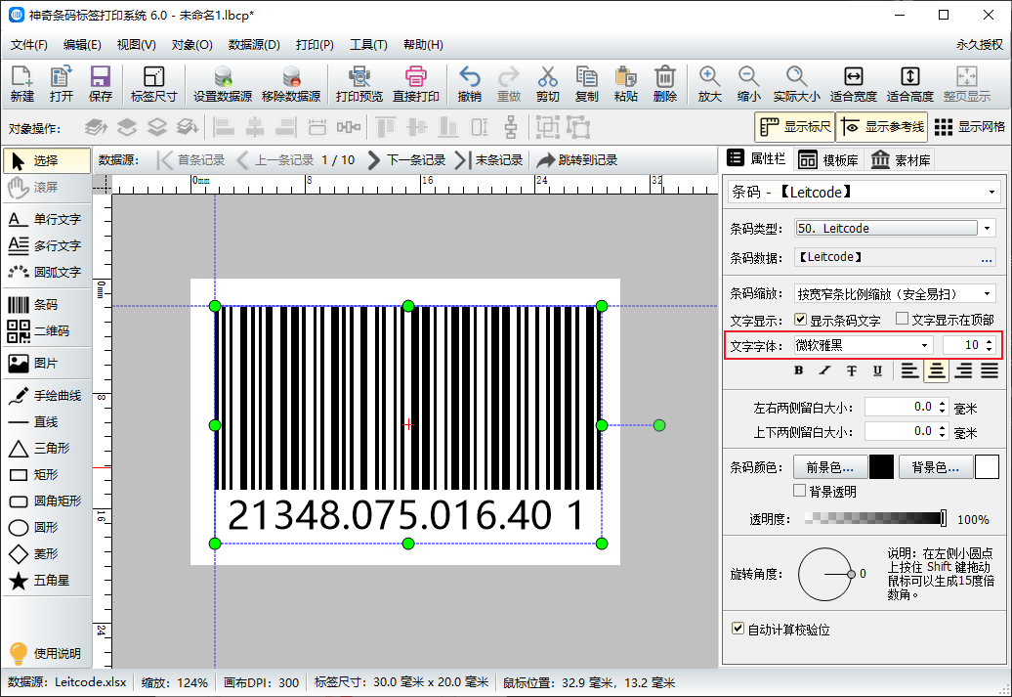1012x697 pixels.
Task: Check 文字显示在顶部 checkbox
Action: [x=903, y=319]
